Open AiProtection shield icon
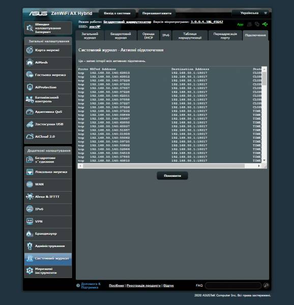The height and width of the screenshot is (305, 294). tap(30, 87)
